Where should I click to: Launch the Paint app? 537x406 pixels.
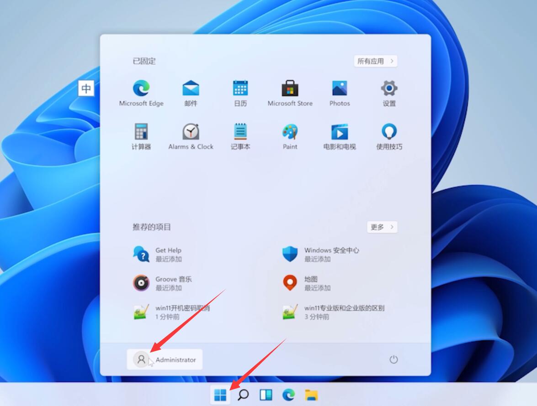pos(290,137)
